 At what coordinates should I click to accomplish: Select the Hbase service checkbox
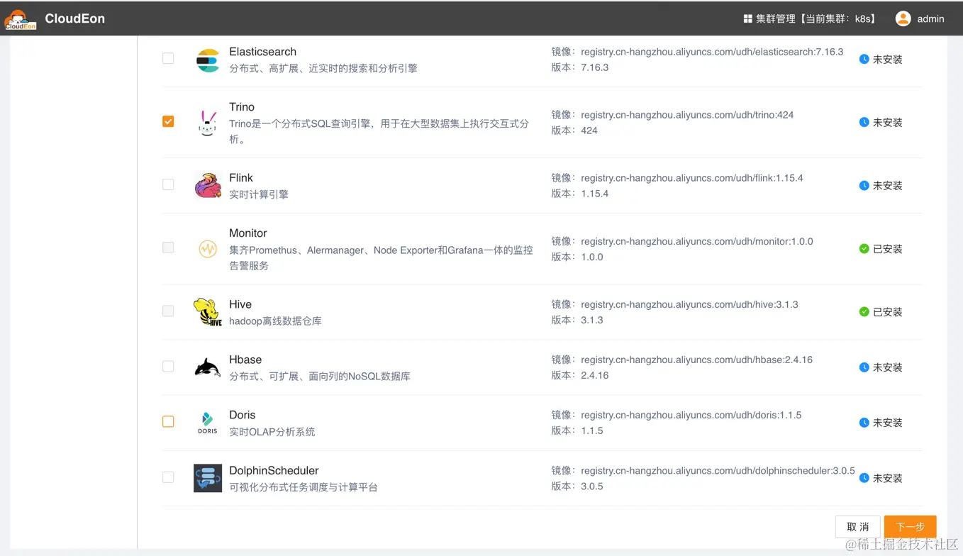coord(168,366)
